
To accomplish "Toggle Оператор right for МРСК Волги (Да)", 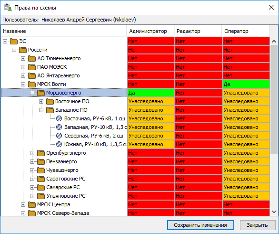I will click(246, 84).
